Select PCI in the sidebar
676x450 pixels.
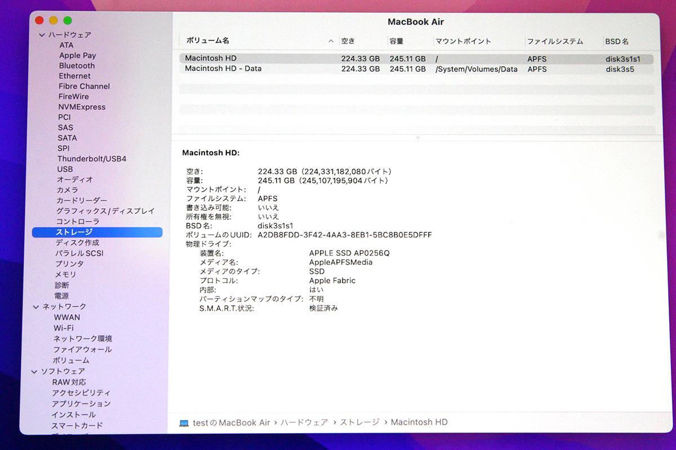pyautogui.click(x=64, y=117)
